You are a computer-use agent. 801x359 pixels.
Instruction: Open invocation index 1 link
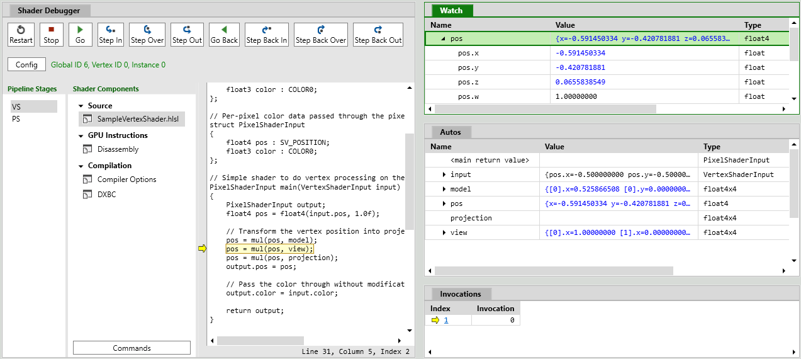(446, 320)
